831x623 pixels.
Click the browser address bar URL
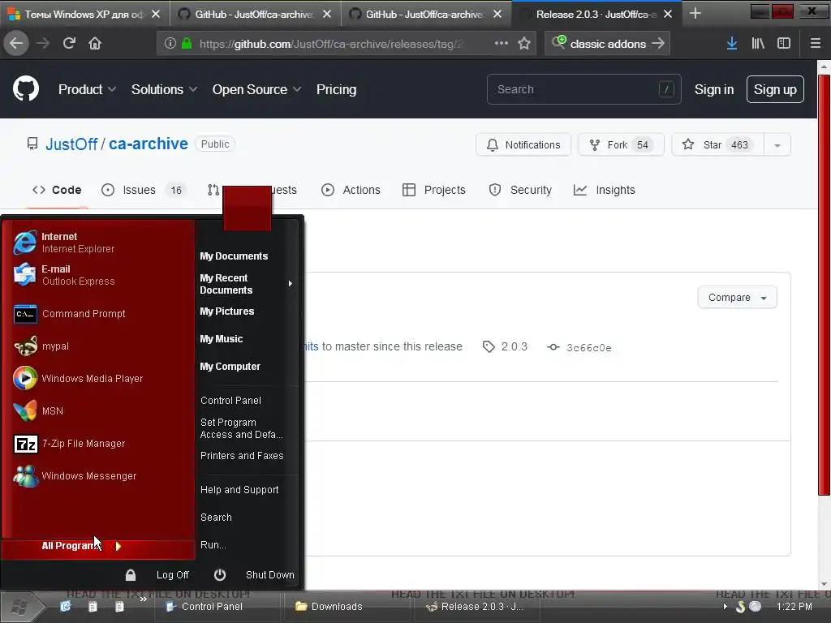331,44
